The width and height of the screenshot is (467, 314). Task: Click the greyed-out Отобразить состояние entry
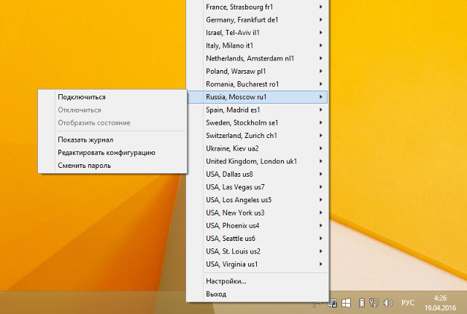(x=112, y=123)
